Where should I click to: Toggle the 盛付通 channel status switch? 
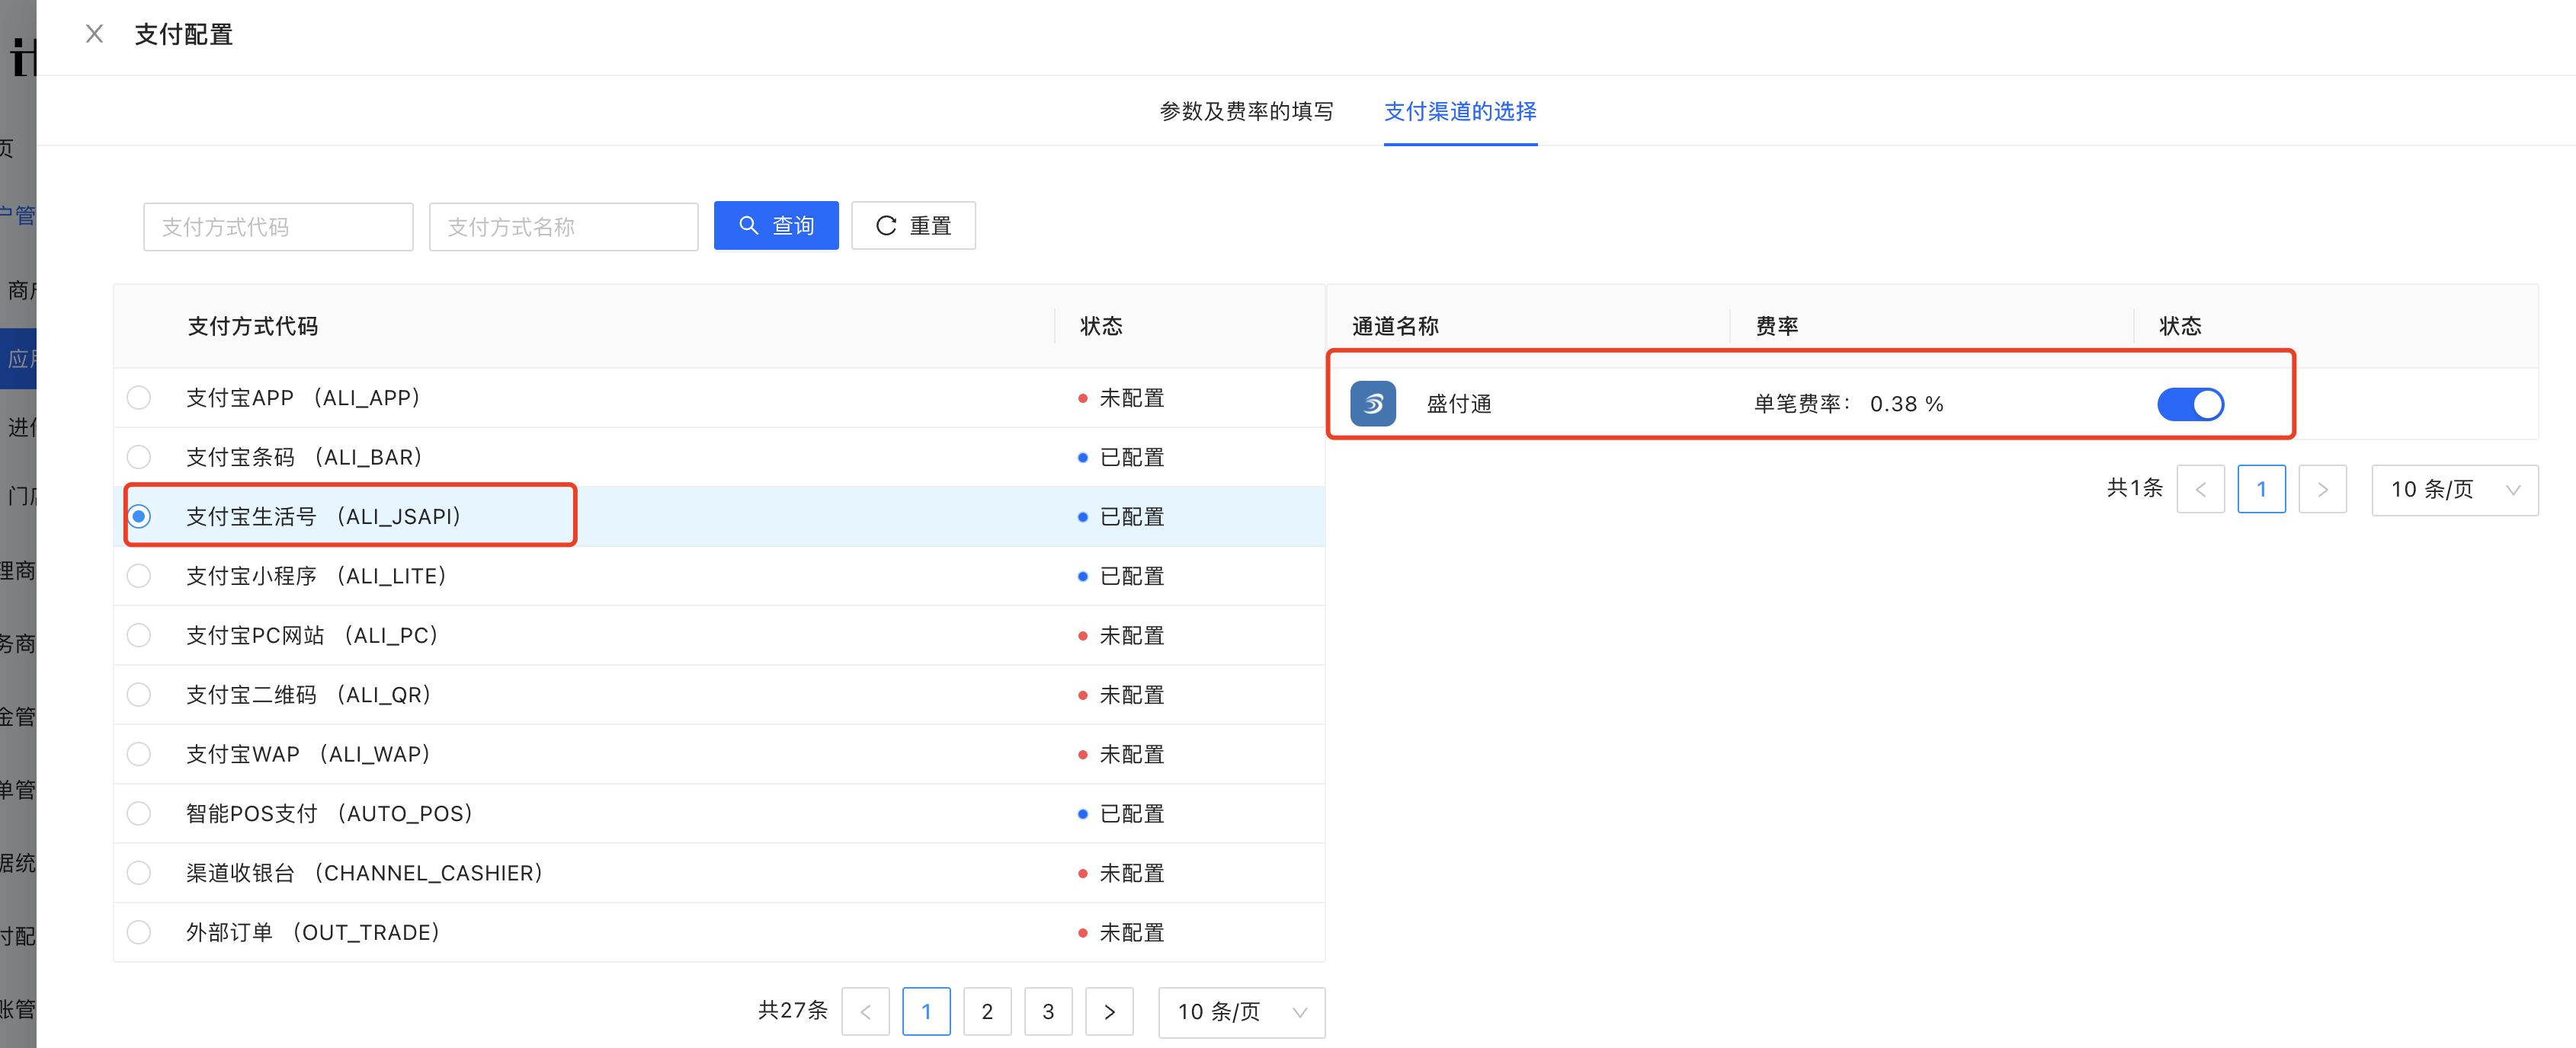click(2190, 404)
